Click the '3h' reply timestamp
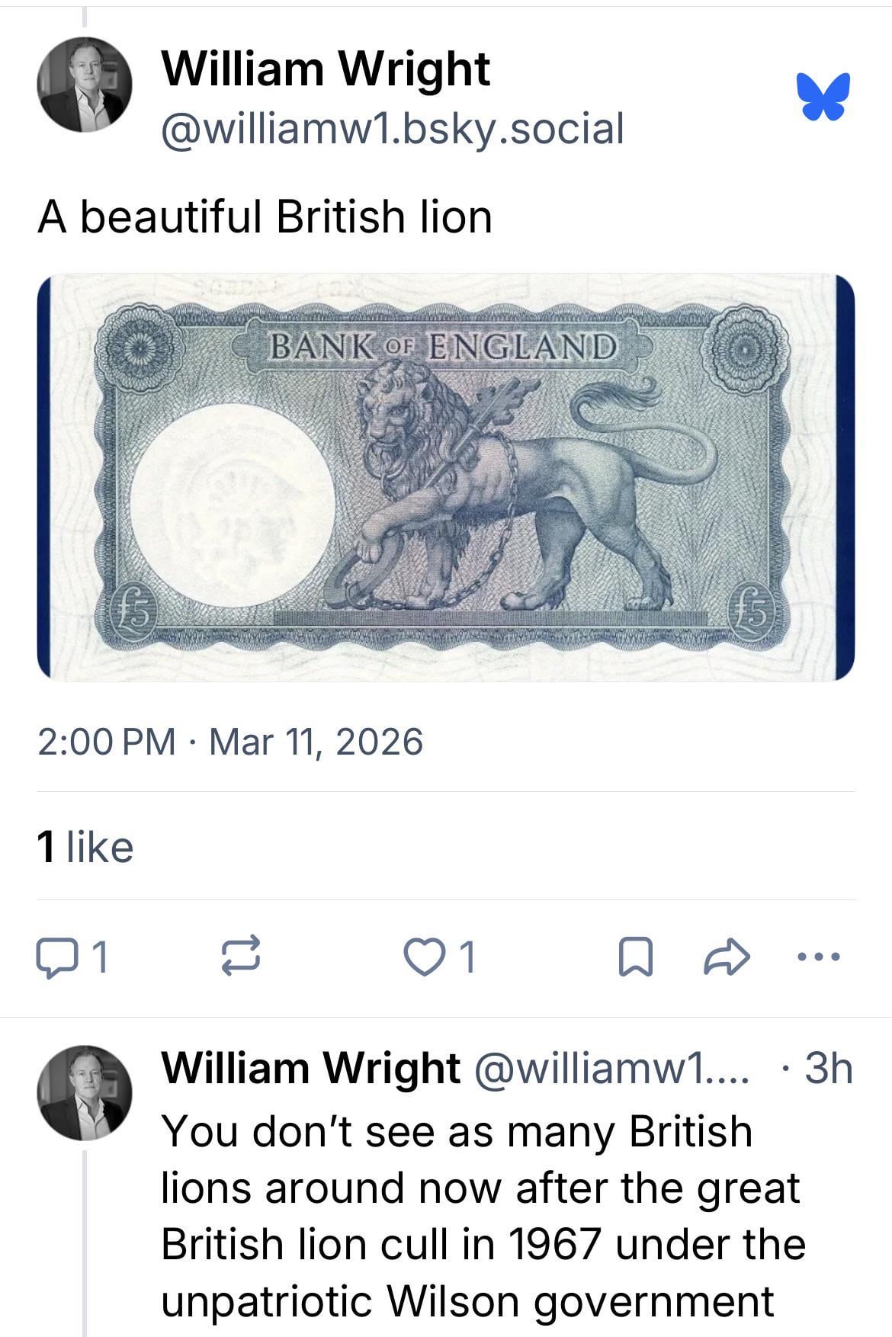This screenshot has width=892, height=1337. pos(828,1068)
